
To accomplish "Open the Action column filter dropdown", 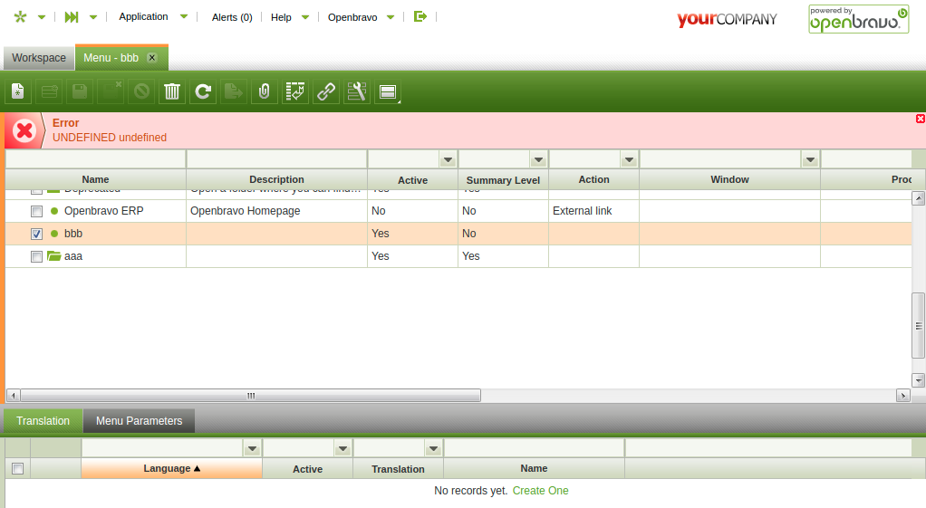I will pyautogui.click(x=630, y=159).
